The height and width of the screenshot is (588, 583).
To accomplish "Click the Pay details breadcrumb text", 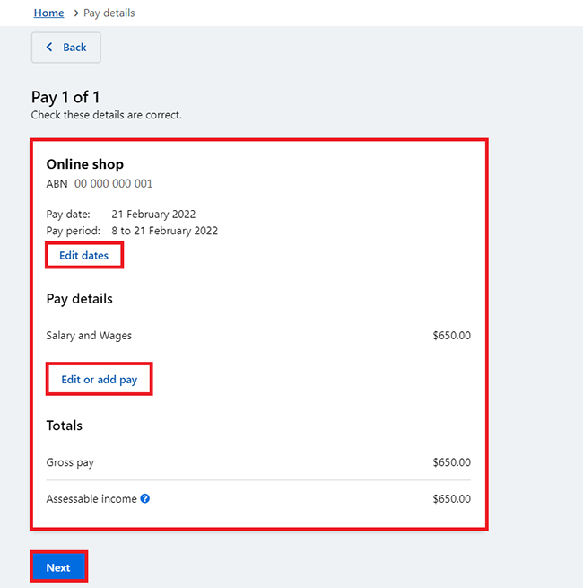I will click(x=109, y=13).
